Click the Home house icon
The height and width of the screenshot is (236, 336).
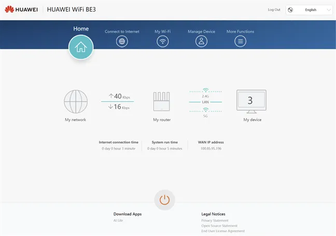[81, 47]
